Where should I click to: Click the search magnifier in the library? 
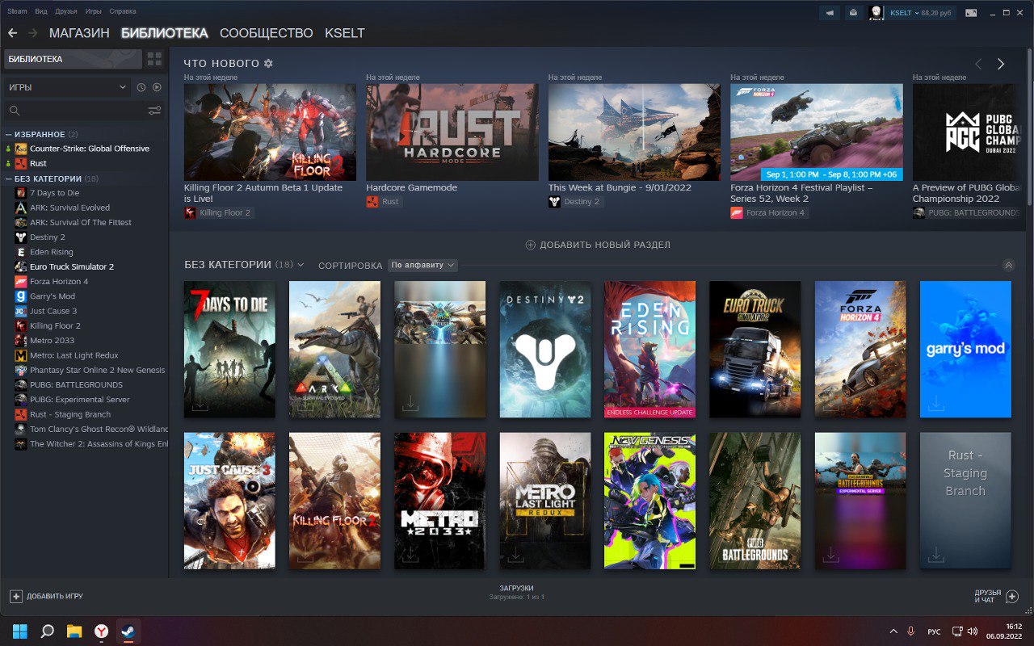14,111
